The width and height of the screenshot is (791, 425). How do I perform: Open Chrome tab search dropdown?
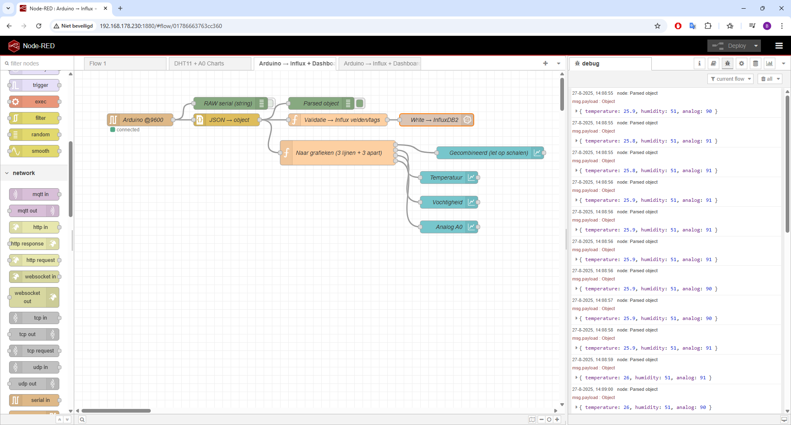point(8,8)
